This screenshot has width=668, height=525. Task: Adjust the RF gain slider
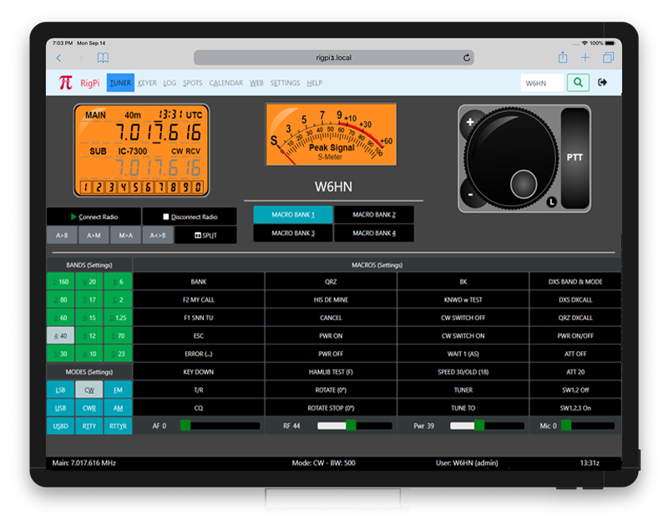tap(354, 426)
